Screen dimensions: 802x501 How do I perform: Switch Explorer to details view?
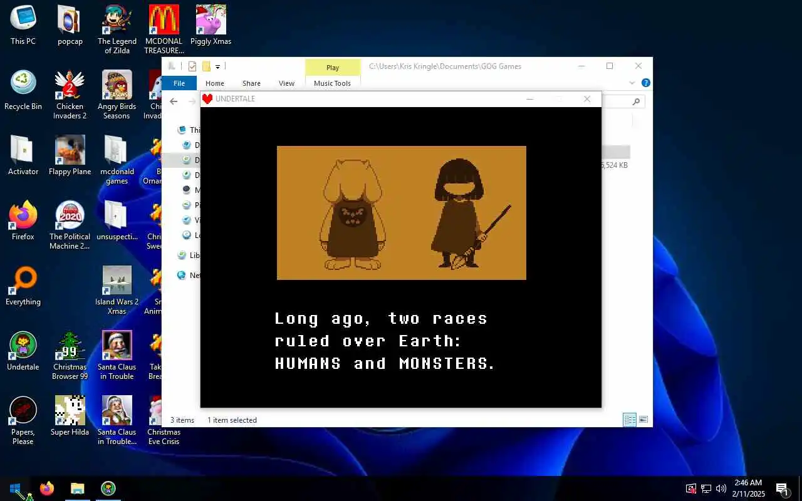[x=630, y=420]
